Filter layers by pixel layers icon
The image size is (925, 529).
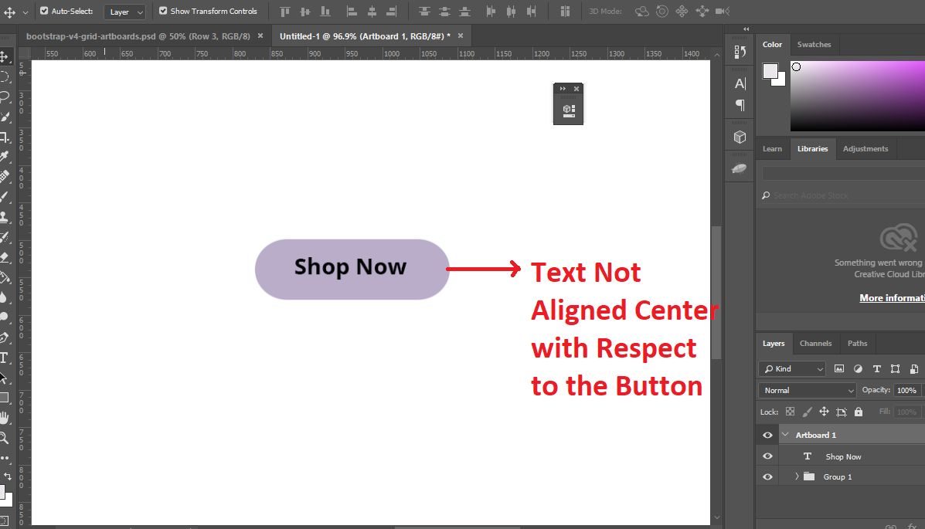839,368
